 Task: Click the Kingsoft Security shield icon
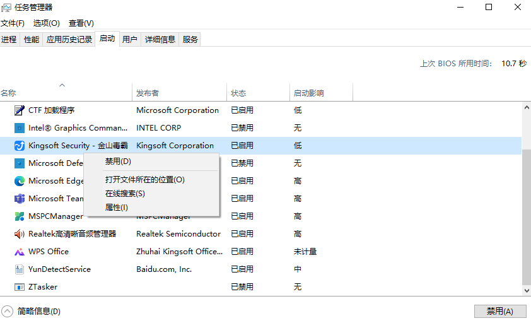[20, 146]
